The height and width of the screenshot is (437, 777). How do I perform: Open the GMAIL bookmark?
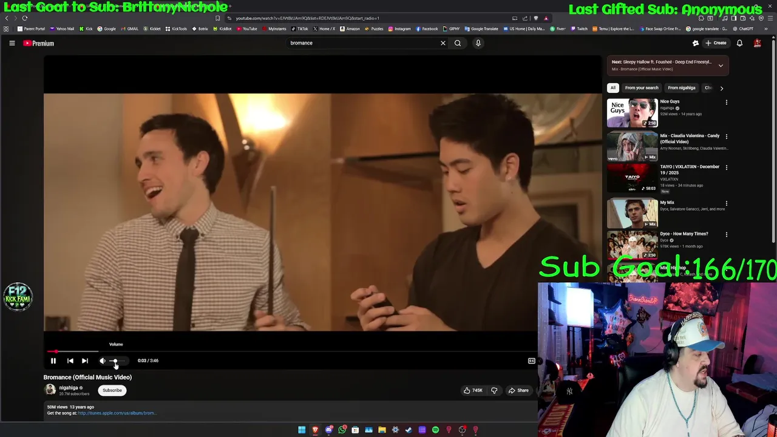129,29
